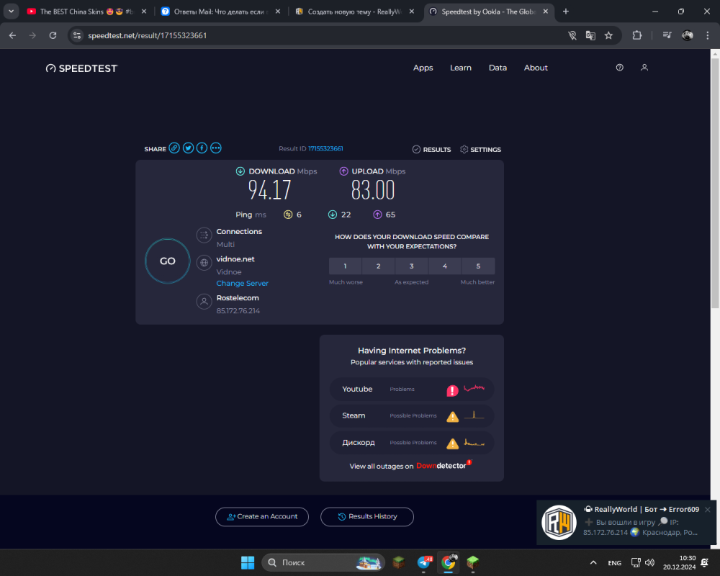The width and height of the screenshot is (720, 576).
Task: Open the tab search dropdown arrow
Action: pos(11,12)
